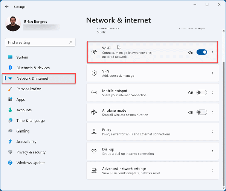226x191 pixels.
Task: Click the Windows Update sync icon
Action: point(10,162)
